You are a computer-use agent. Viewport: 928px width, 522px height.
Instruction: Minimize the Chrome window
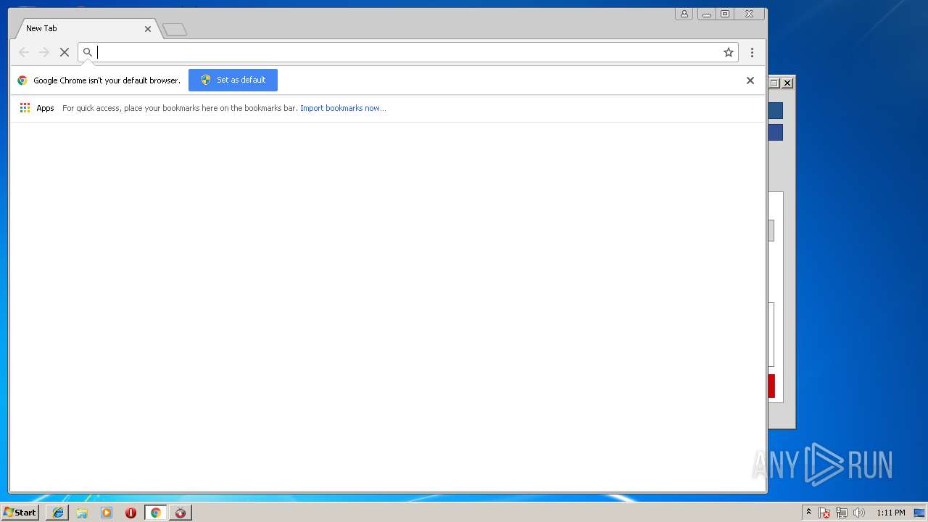pyautogui.click(x=706, y=14)
